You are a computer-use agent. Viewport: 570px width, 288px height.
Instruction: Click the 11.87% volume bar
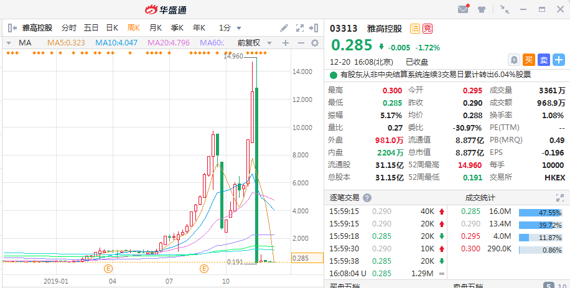541,238
